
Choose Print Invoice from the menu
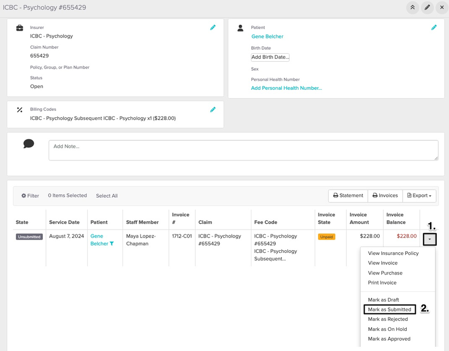[x=382, y=282]
